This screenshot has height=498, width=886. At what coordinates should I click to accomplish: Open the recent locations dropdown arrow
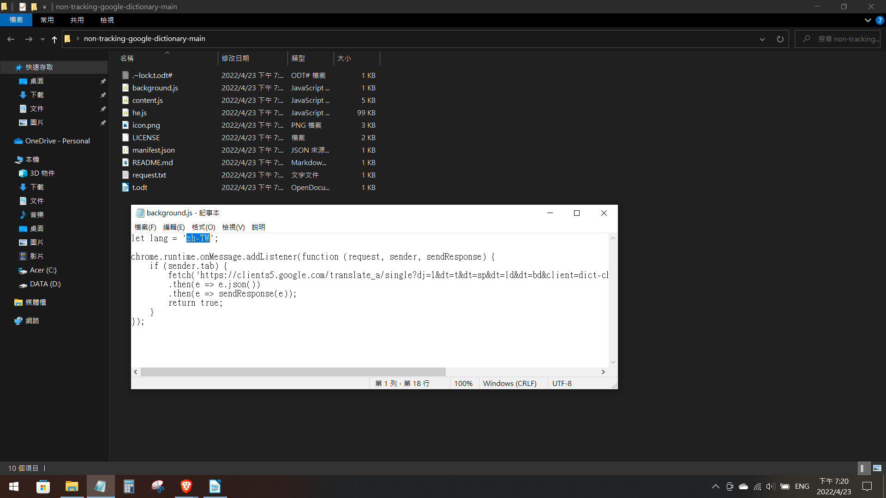coord(42,39)
